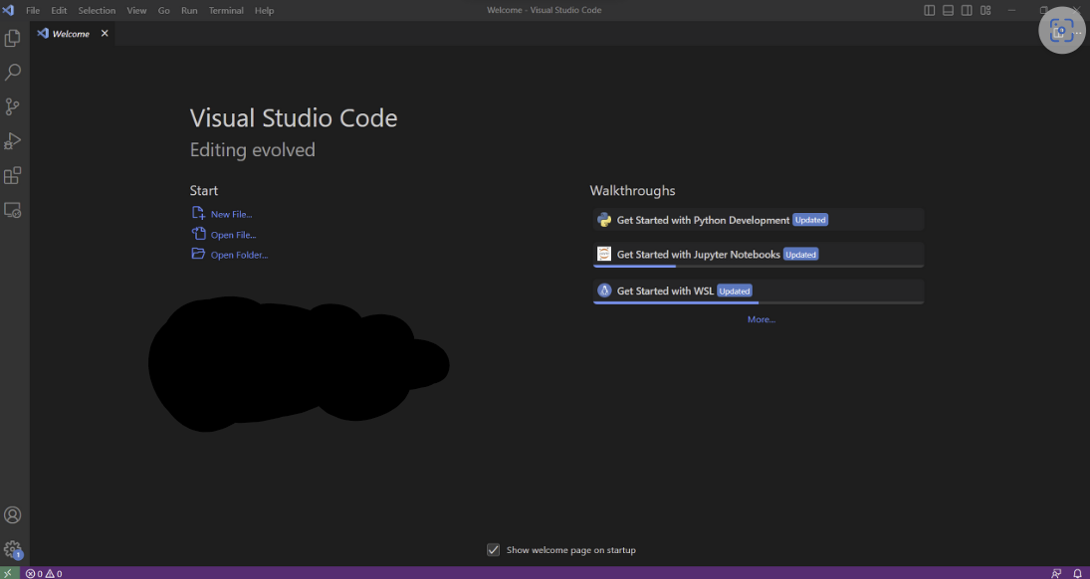Click the green remote window indicator
The width and height of the screenshot is (1090, 579).
point(8,573)
